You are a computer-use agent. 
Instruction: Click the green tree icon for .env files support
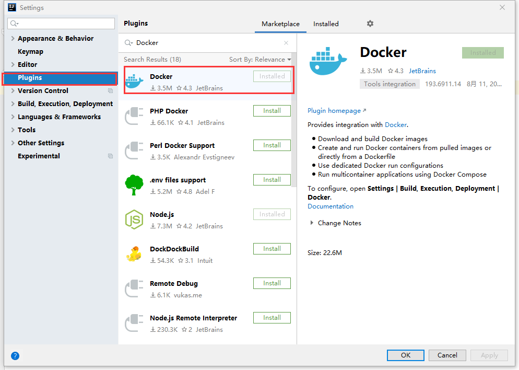click(135, 184)
